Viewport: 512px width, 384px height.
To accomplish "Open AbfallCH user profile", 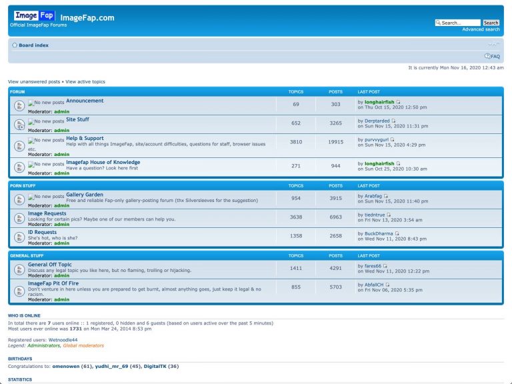I will pyautogui.click(x=374, y=285).
